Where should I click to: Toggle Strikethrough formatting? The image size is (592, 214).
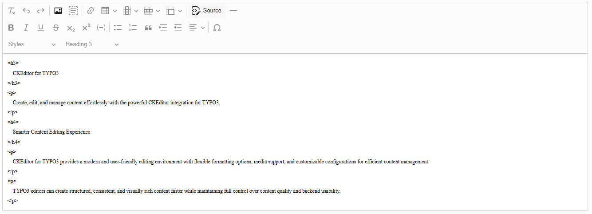click(x=55, y=28)
